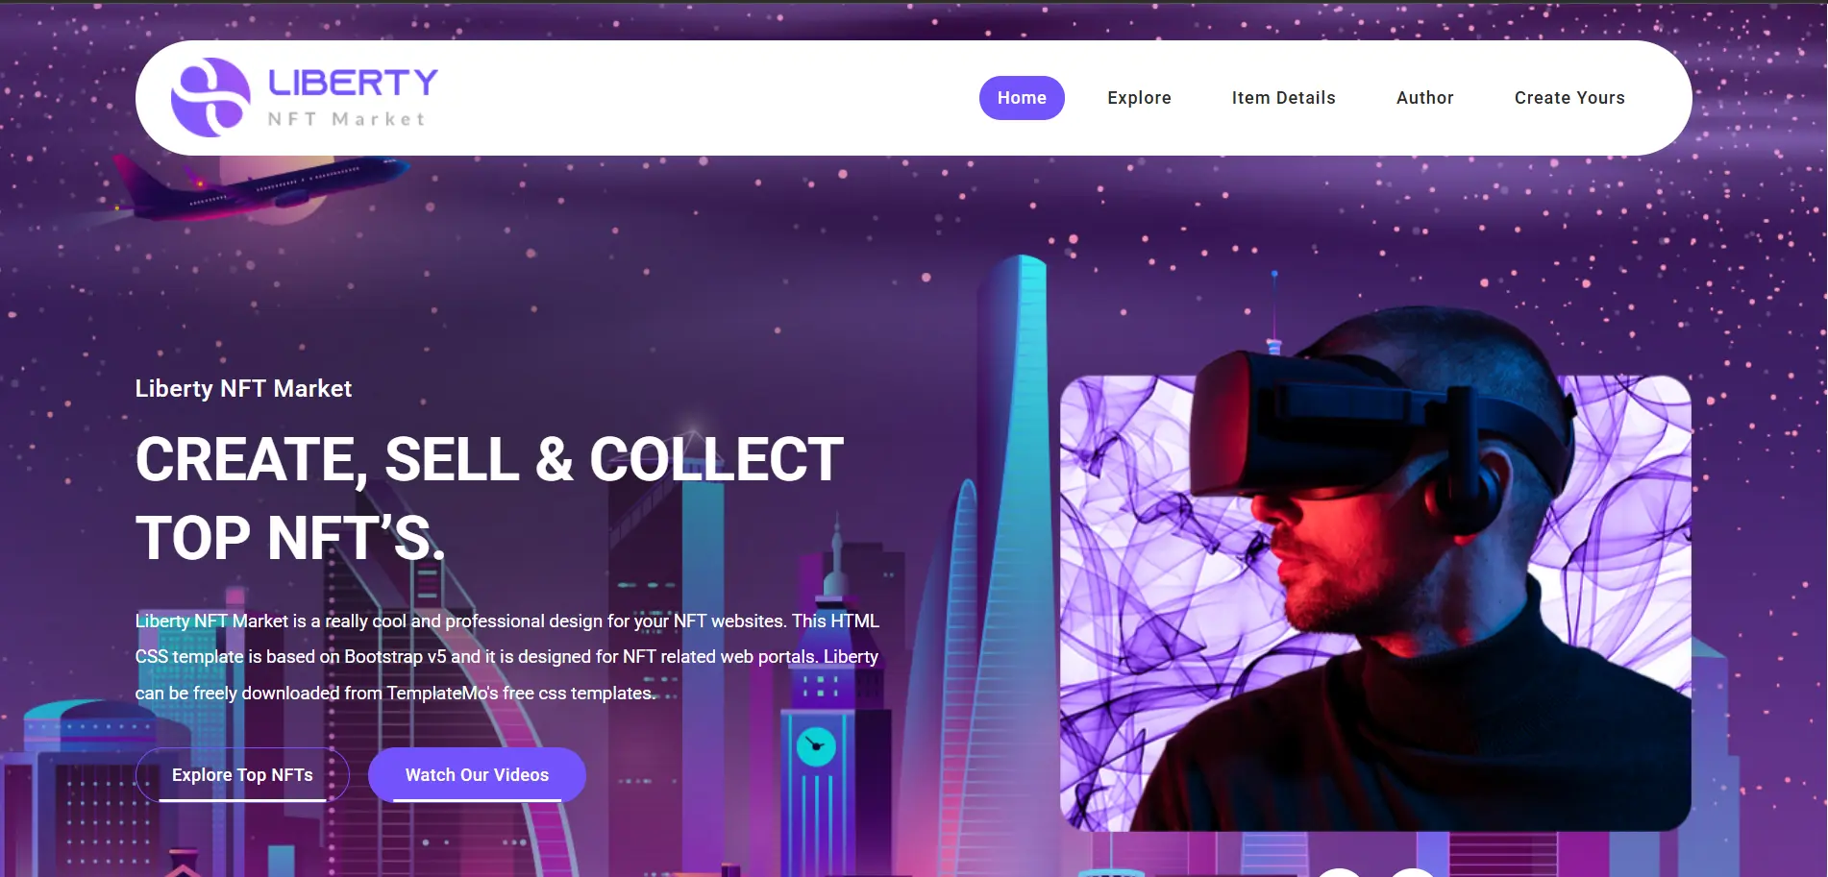Viewport: 1828px width, 877px height.
Task: Go to Item Details in the navbar
Action: 1283,98
